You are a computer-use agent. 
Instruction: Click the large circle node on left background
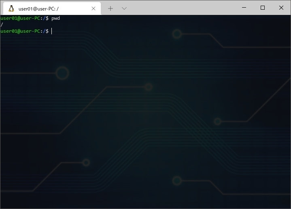tap(62, 73)
